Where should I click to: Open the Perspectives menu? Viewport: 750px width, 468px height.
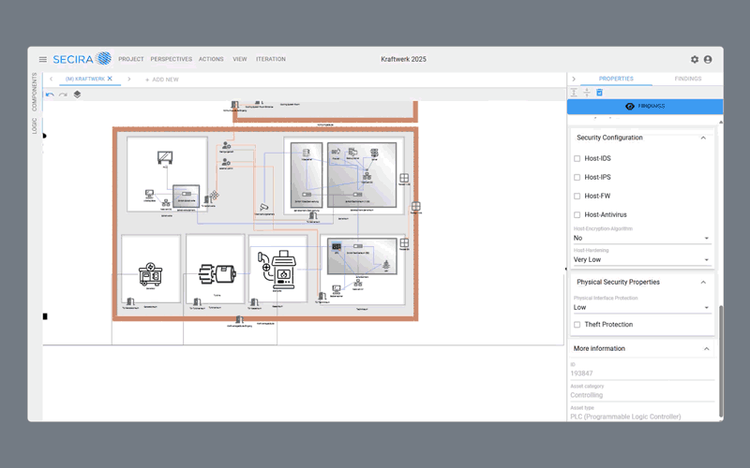(171, 59)
